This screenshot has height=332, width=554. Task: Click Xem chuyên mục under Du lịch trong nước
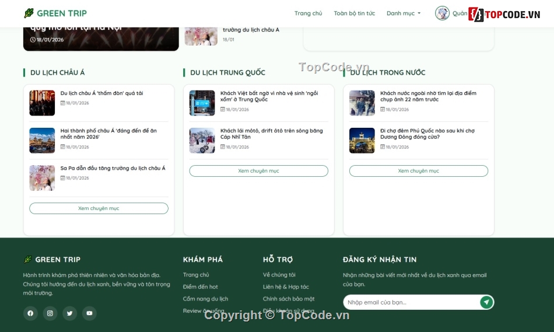click(x=419, y=171)
